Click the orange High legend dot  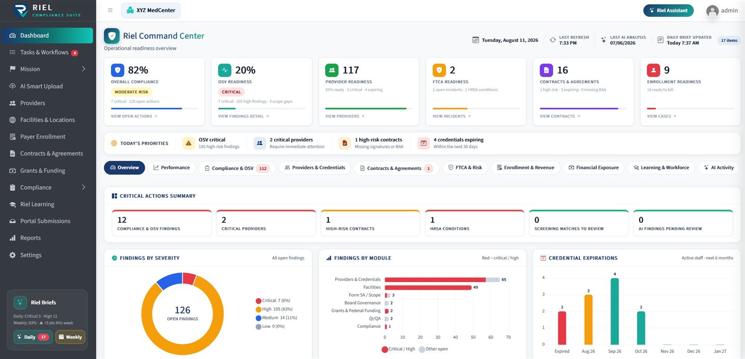point(258,309)
